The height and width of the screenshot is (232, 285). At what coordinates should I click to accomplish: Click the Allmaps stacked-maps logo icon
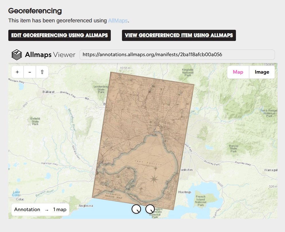[17, 55]
